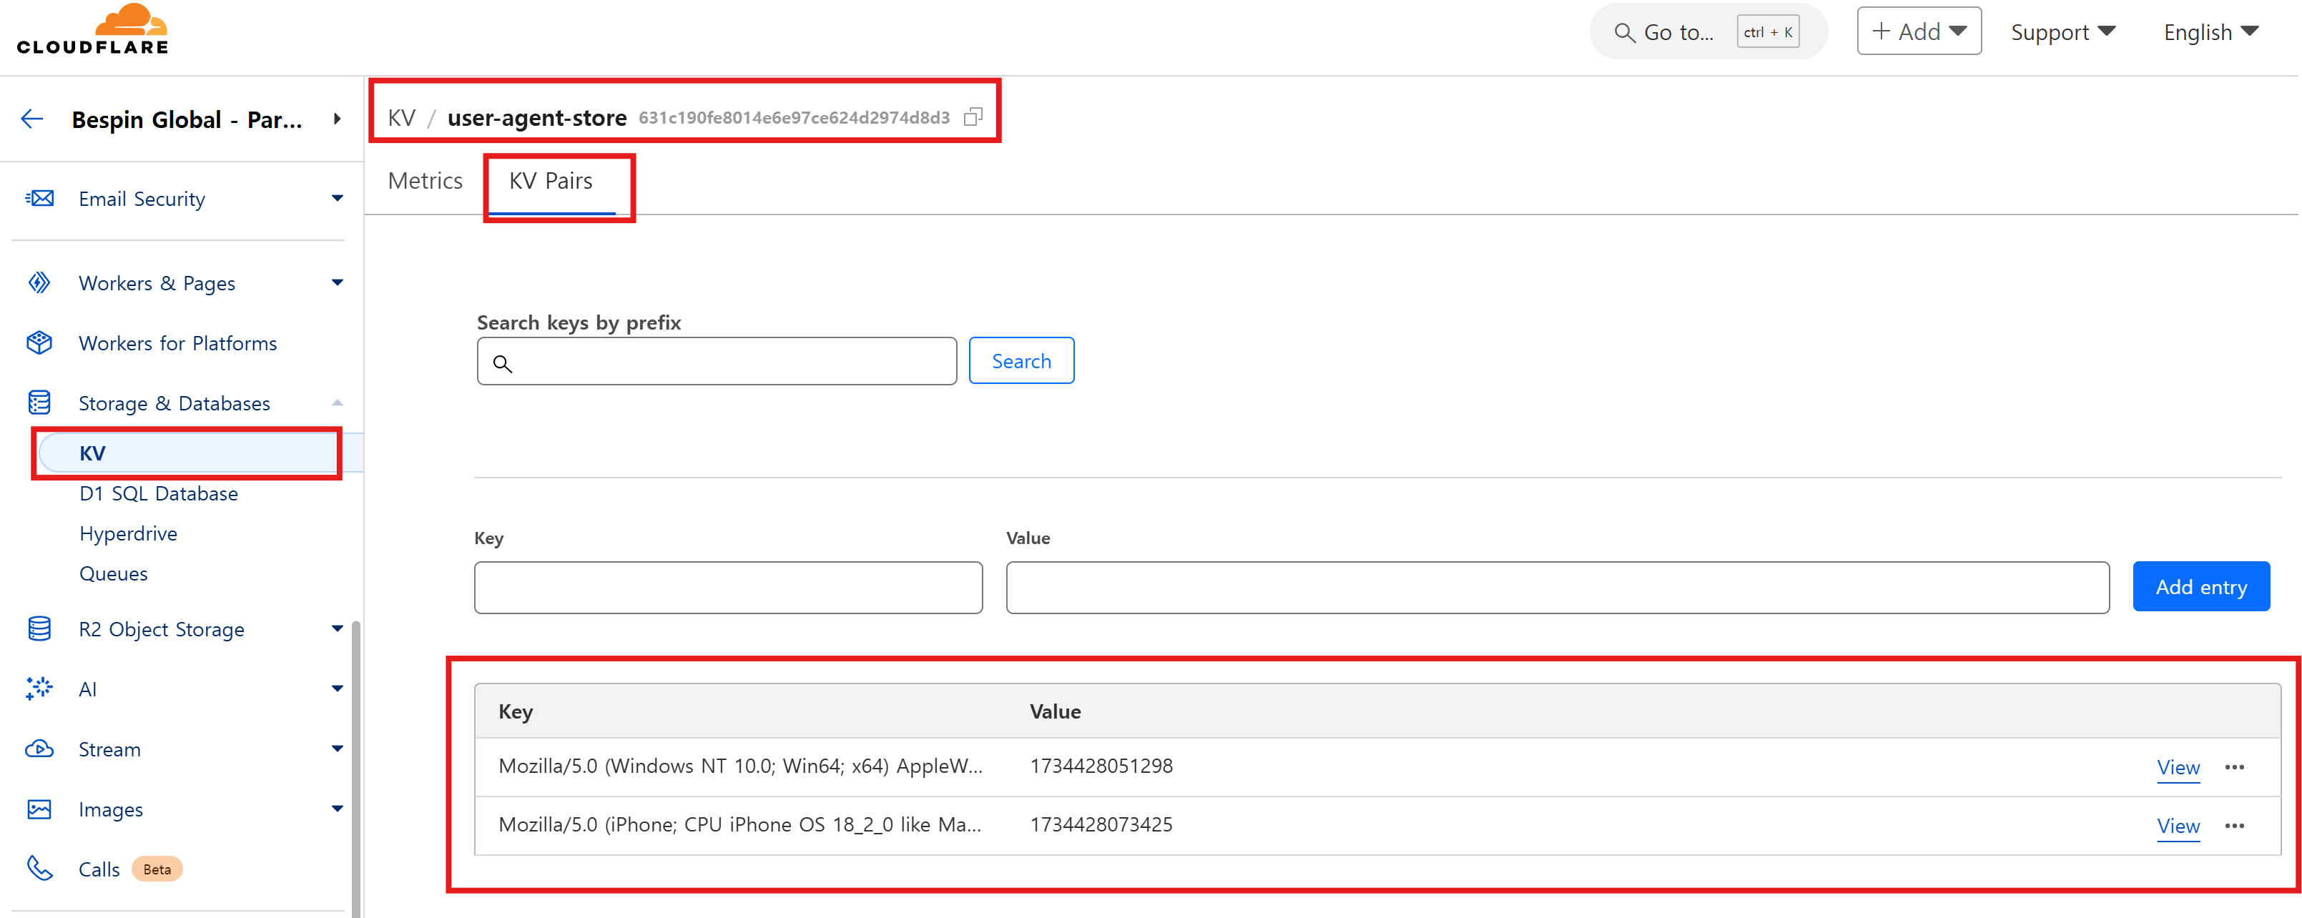Viewport: 2302px width, 918px height.
Task: Click the Workers for Platforms cube icon
Action: pyautogui.click(x=39, y=343)
